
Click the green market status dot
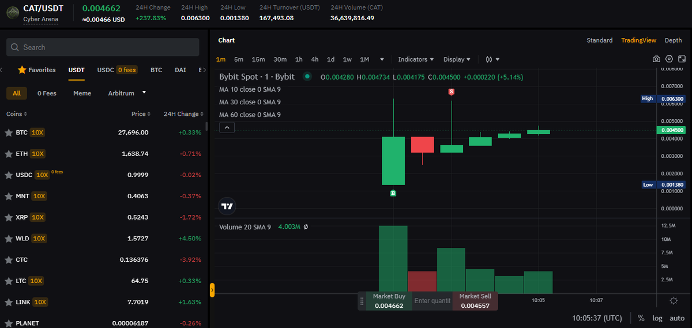pyautogui.click(x=307, y=76)
